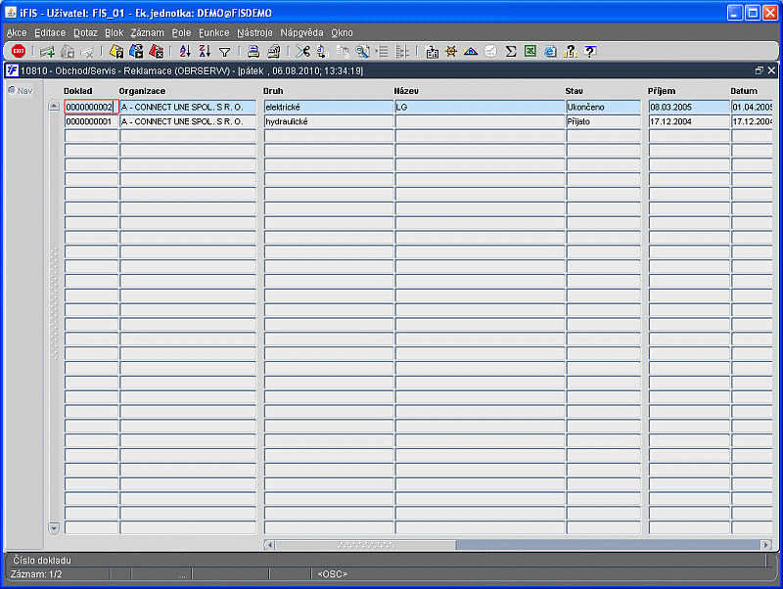The width and height of the screenshot is (783, 589).
Task: Click the ship's wheel navigation icon
Action: (451, 51)
